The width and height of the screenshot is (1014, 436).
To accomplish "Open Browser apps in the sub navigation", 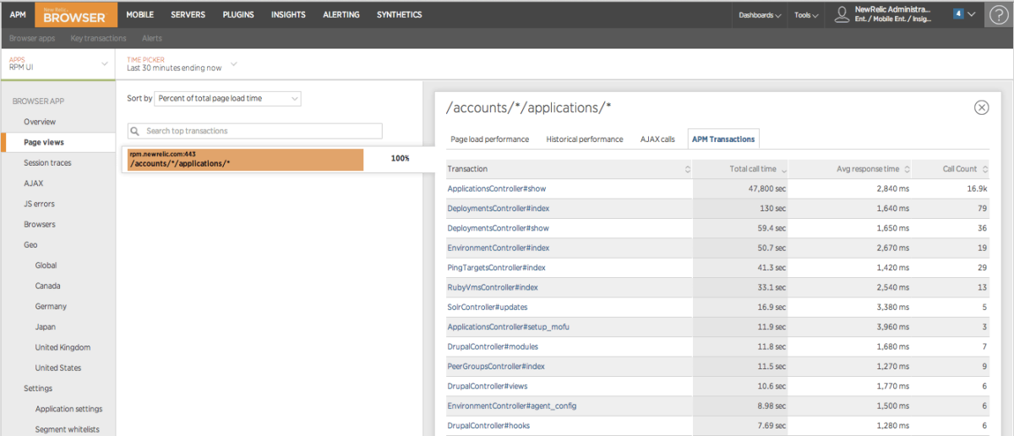I will click(32, 38).
